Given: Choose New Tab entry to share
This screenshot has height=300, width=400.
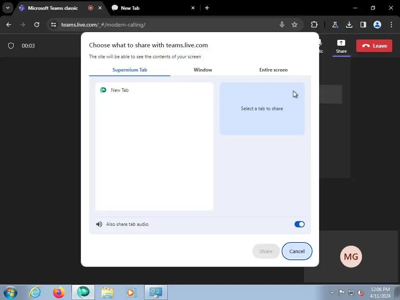Looking at the screenshot, I should [154, 90].
